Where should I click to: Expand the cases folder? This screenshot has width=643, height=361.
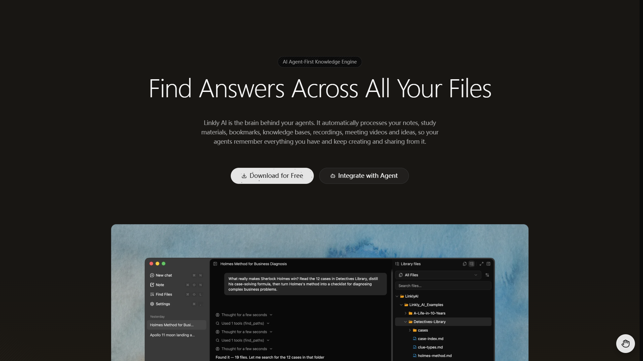point(410,331)
